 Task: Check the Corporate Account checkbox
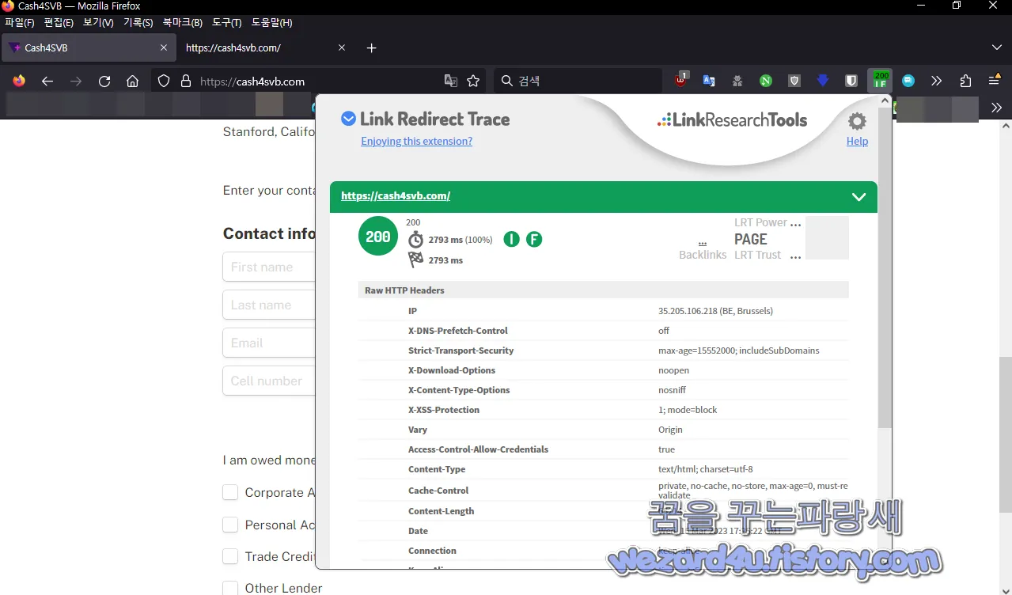230,492
